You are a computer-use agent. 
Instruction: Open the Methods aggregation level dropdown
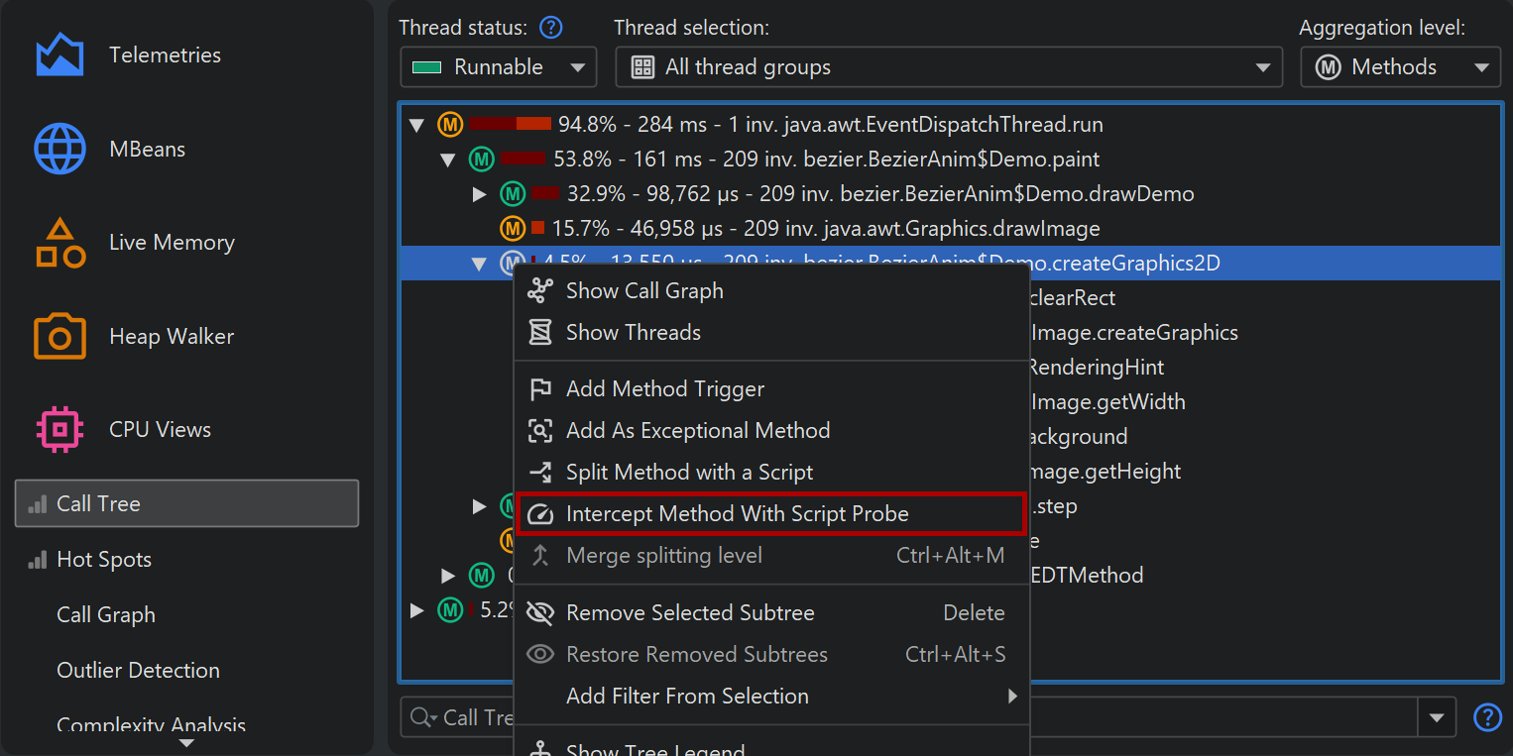tap(1400, 67)
